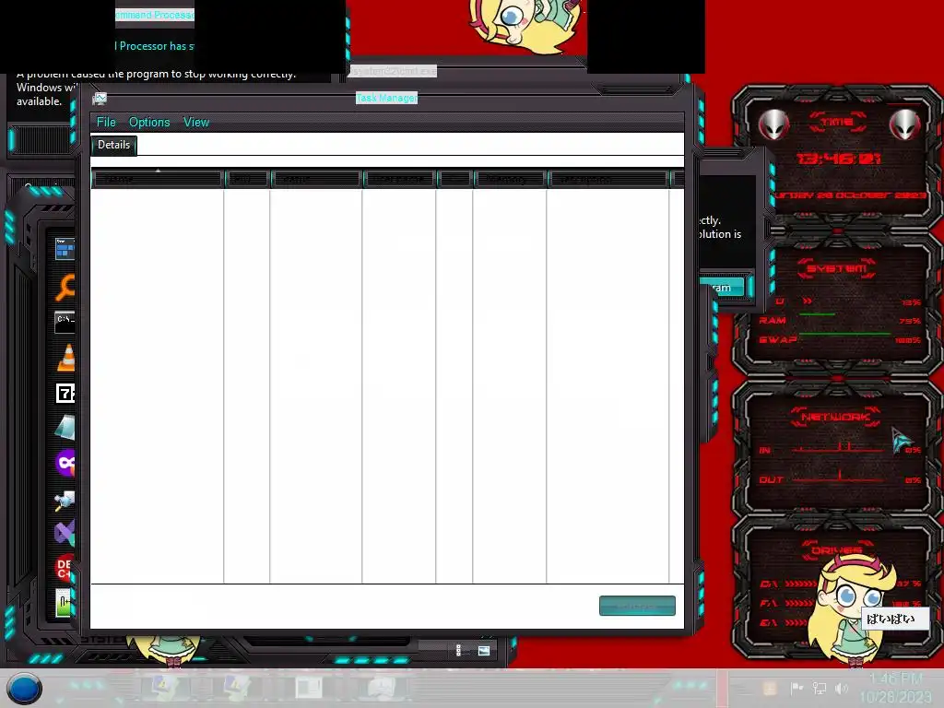
Task: Open the purple infinity icon in sidebar
Action: 65,464
